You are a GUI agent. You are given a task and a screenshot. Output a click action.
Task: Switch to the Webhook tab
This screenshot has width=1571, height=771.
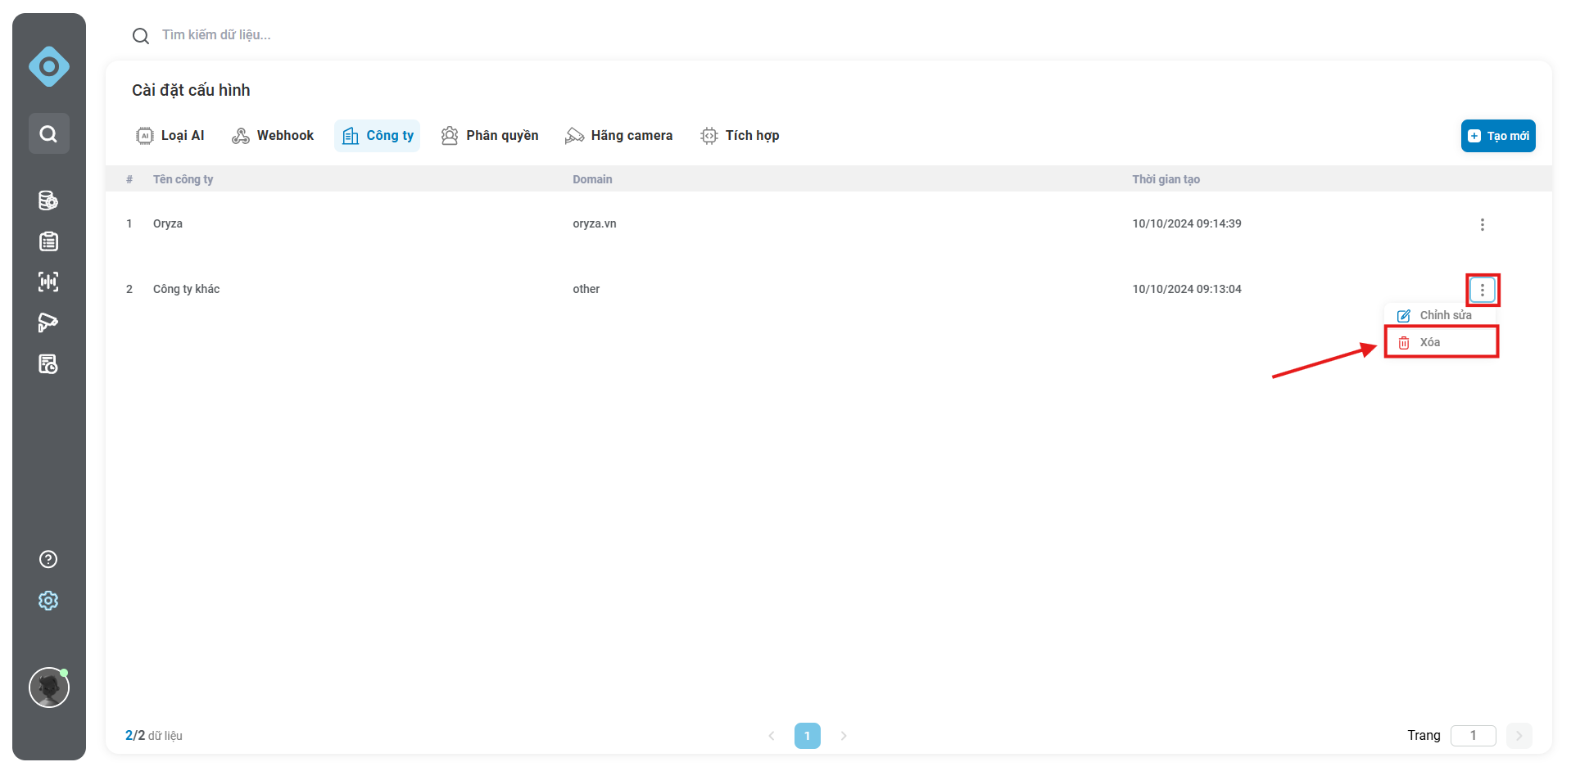coord(273,136)
